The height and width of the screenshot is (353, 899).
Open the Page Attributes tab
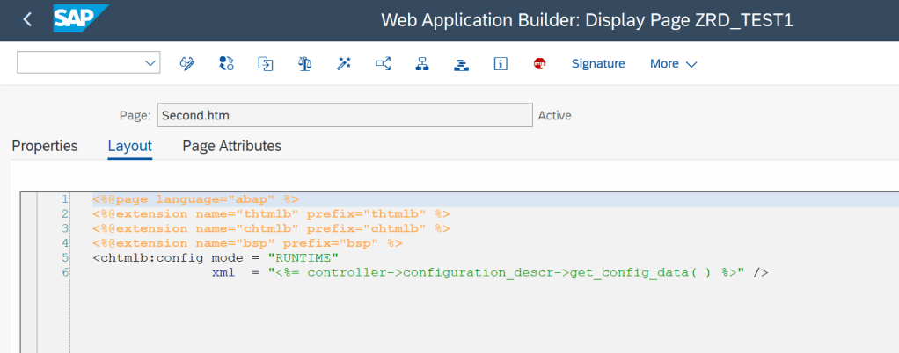(231, 146)
